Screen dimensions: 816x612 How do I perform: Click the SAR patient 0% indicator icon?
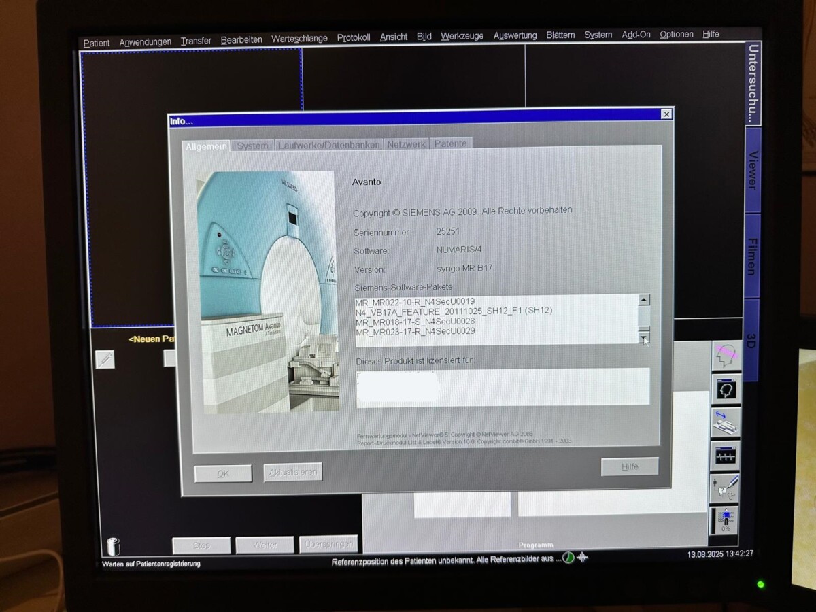pyautogui.click(x=726, y=520)
